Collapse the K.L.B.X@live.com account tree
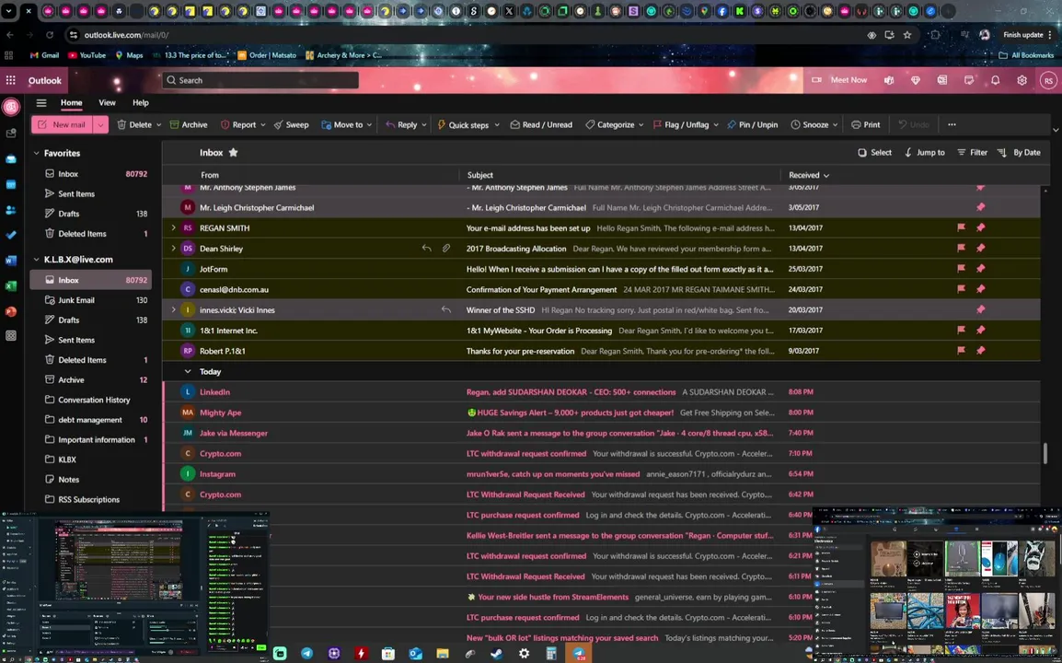 (x=37, y=260)
